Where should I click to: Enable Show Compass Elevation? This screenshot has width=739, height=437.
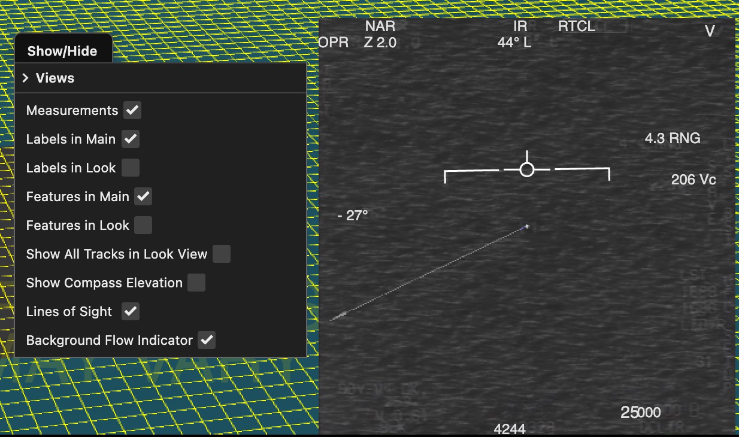click(x=196, y=283)
